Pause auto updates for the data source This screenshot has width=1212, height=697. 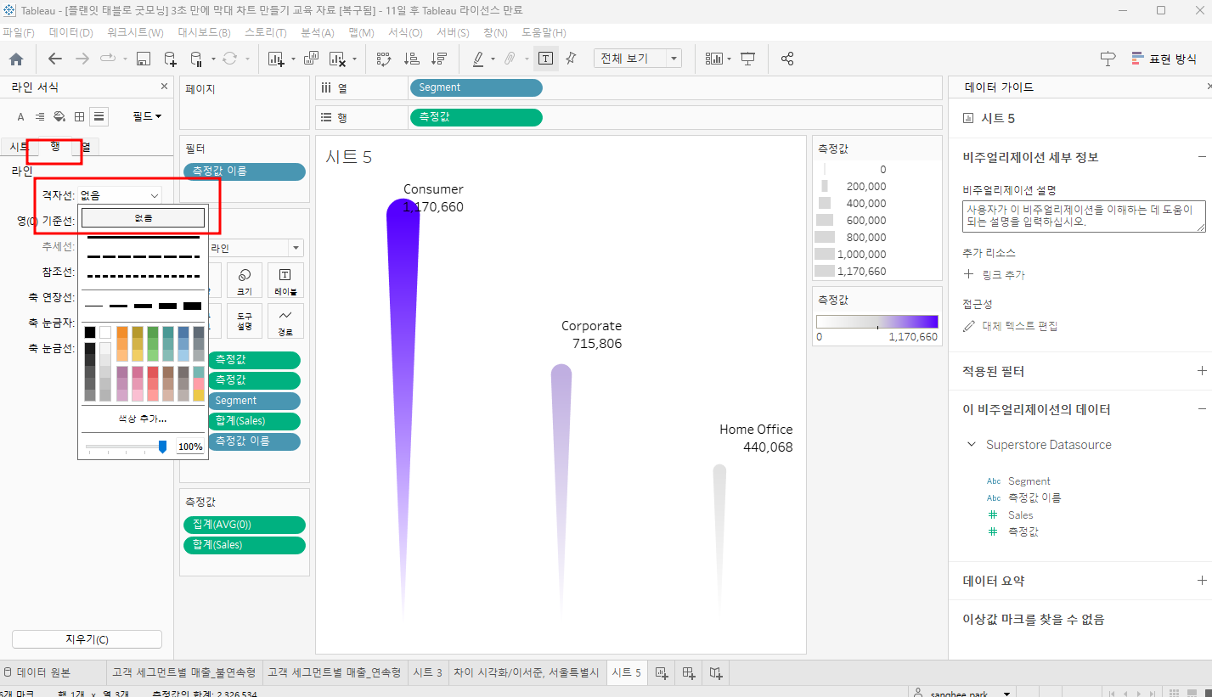tap(196, 59)
